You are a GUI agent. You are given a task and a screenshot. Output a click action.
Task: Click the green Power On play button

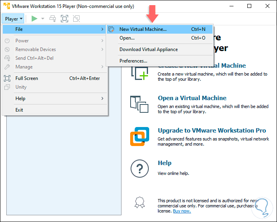(34, 19)
